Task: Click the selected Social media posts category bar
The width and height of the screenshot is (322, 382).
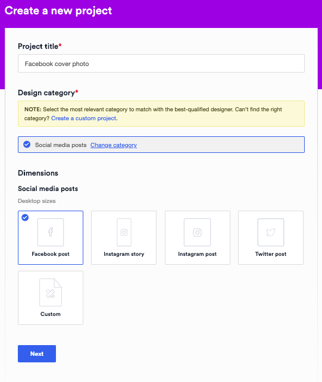Action: pos(161,145)
